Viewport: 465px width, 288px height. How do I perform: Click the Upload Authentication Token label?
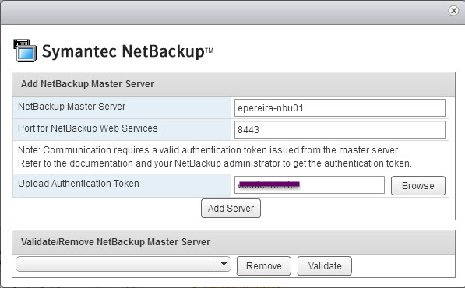(79, 184)
